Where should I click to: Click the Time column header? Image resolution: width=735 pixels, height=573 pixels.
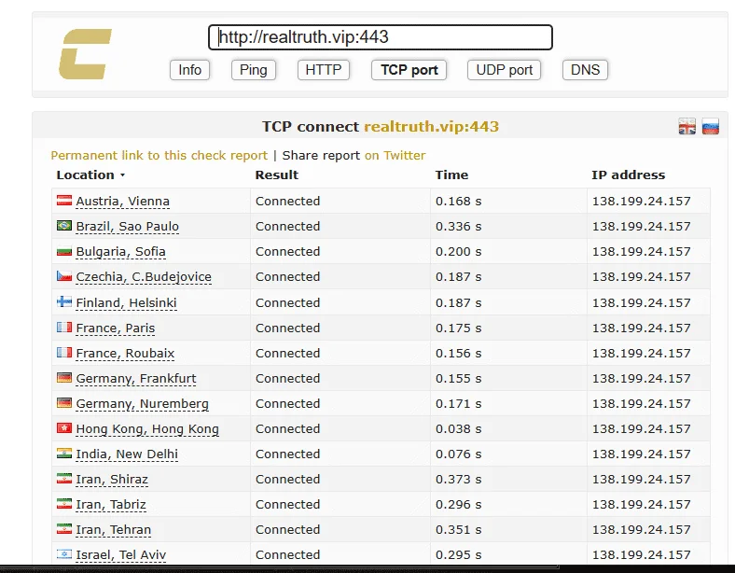click(451, 175)
